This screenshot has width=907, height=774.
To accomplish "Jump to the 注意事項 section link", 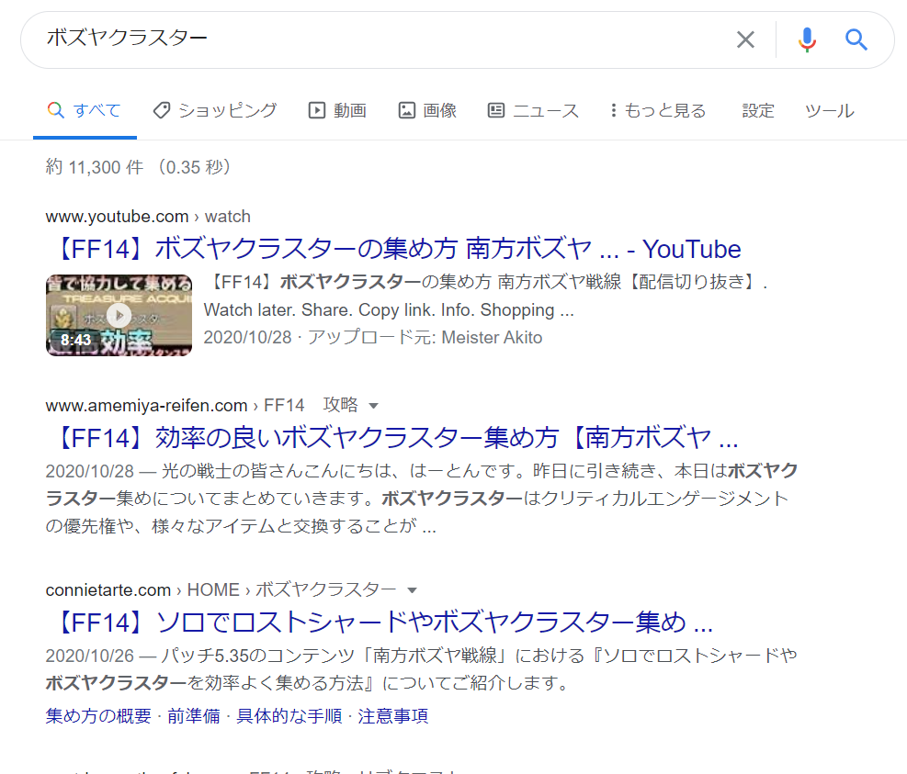I will tap(392, 715).
